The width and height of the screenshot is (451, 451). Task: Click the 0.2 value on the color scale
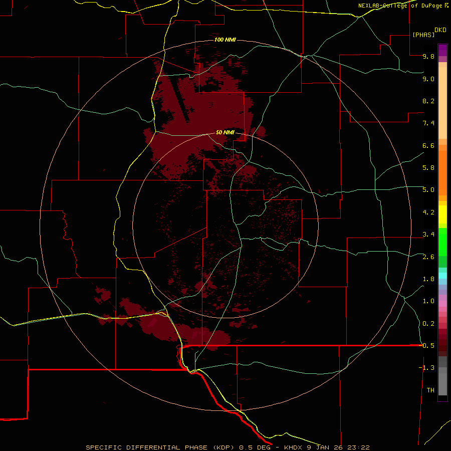(428, 324)
